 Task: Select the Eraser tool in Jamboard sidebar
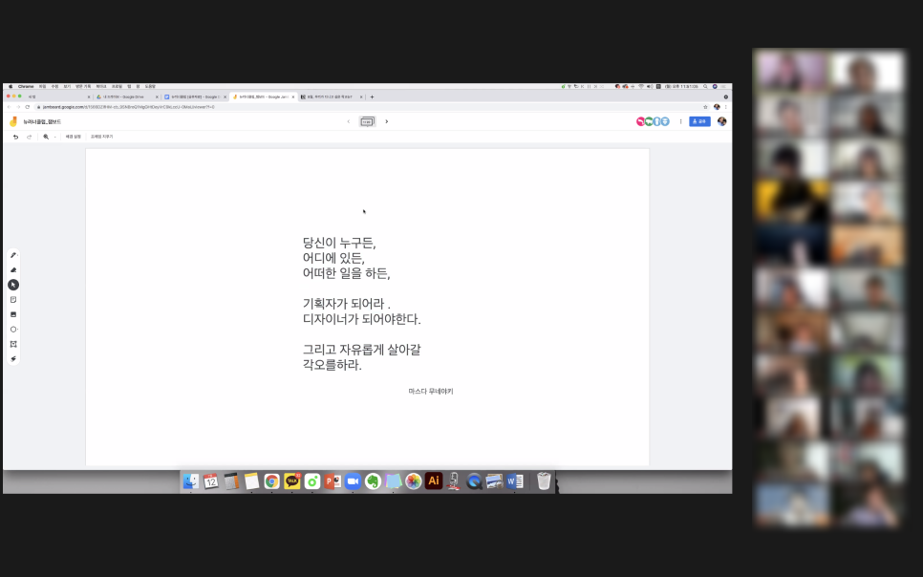tap(13, 270)
